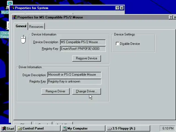
Task: Select the General tab
Action: [x=21, y=26]
